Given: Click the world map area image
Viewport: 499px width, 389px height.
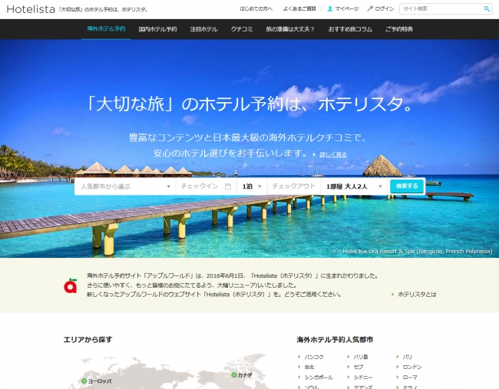Looking at the screenshot, I should [169, 371].
